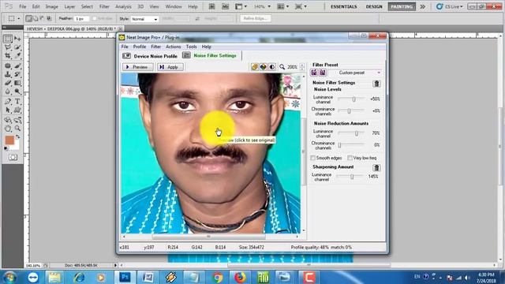Select the Lasso tool

[x=8, y=47]
